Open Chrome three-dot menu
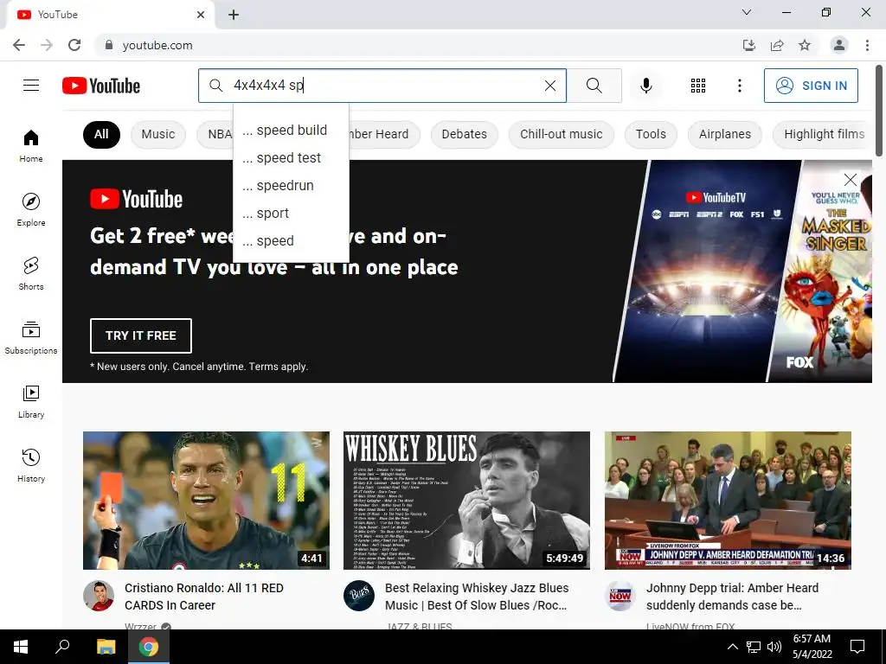Viewport: 886px width, 664px height. (867, 45)
